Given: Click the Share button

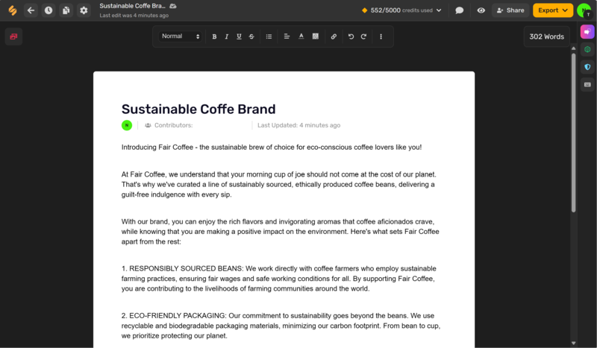Looking at the screenshot, I should 510,10.
